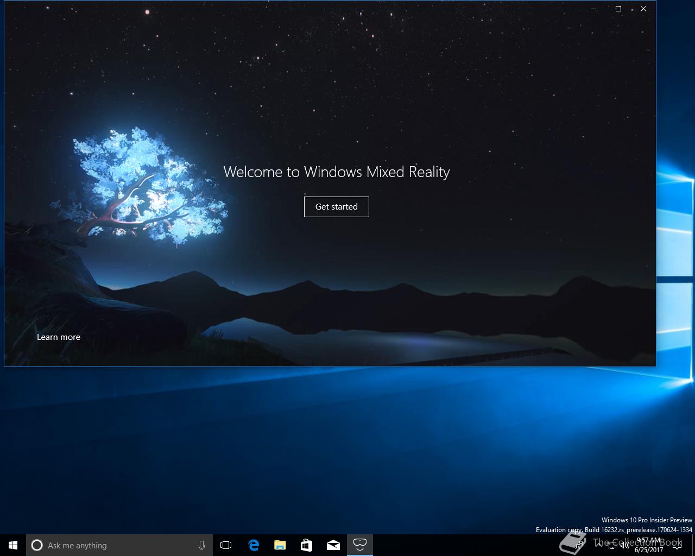The image size is (695, 556).
Task: Open the Learn more link
Action: click(x=59, y=337)
